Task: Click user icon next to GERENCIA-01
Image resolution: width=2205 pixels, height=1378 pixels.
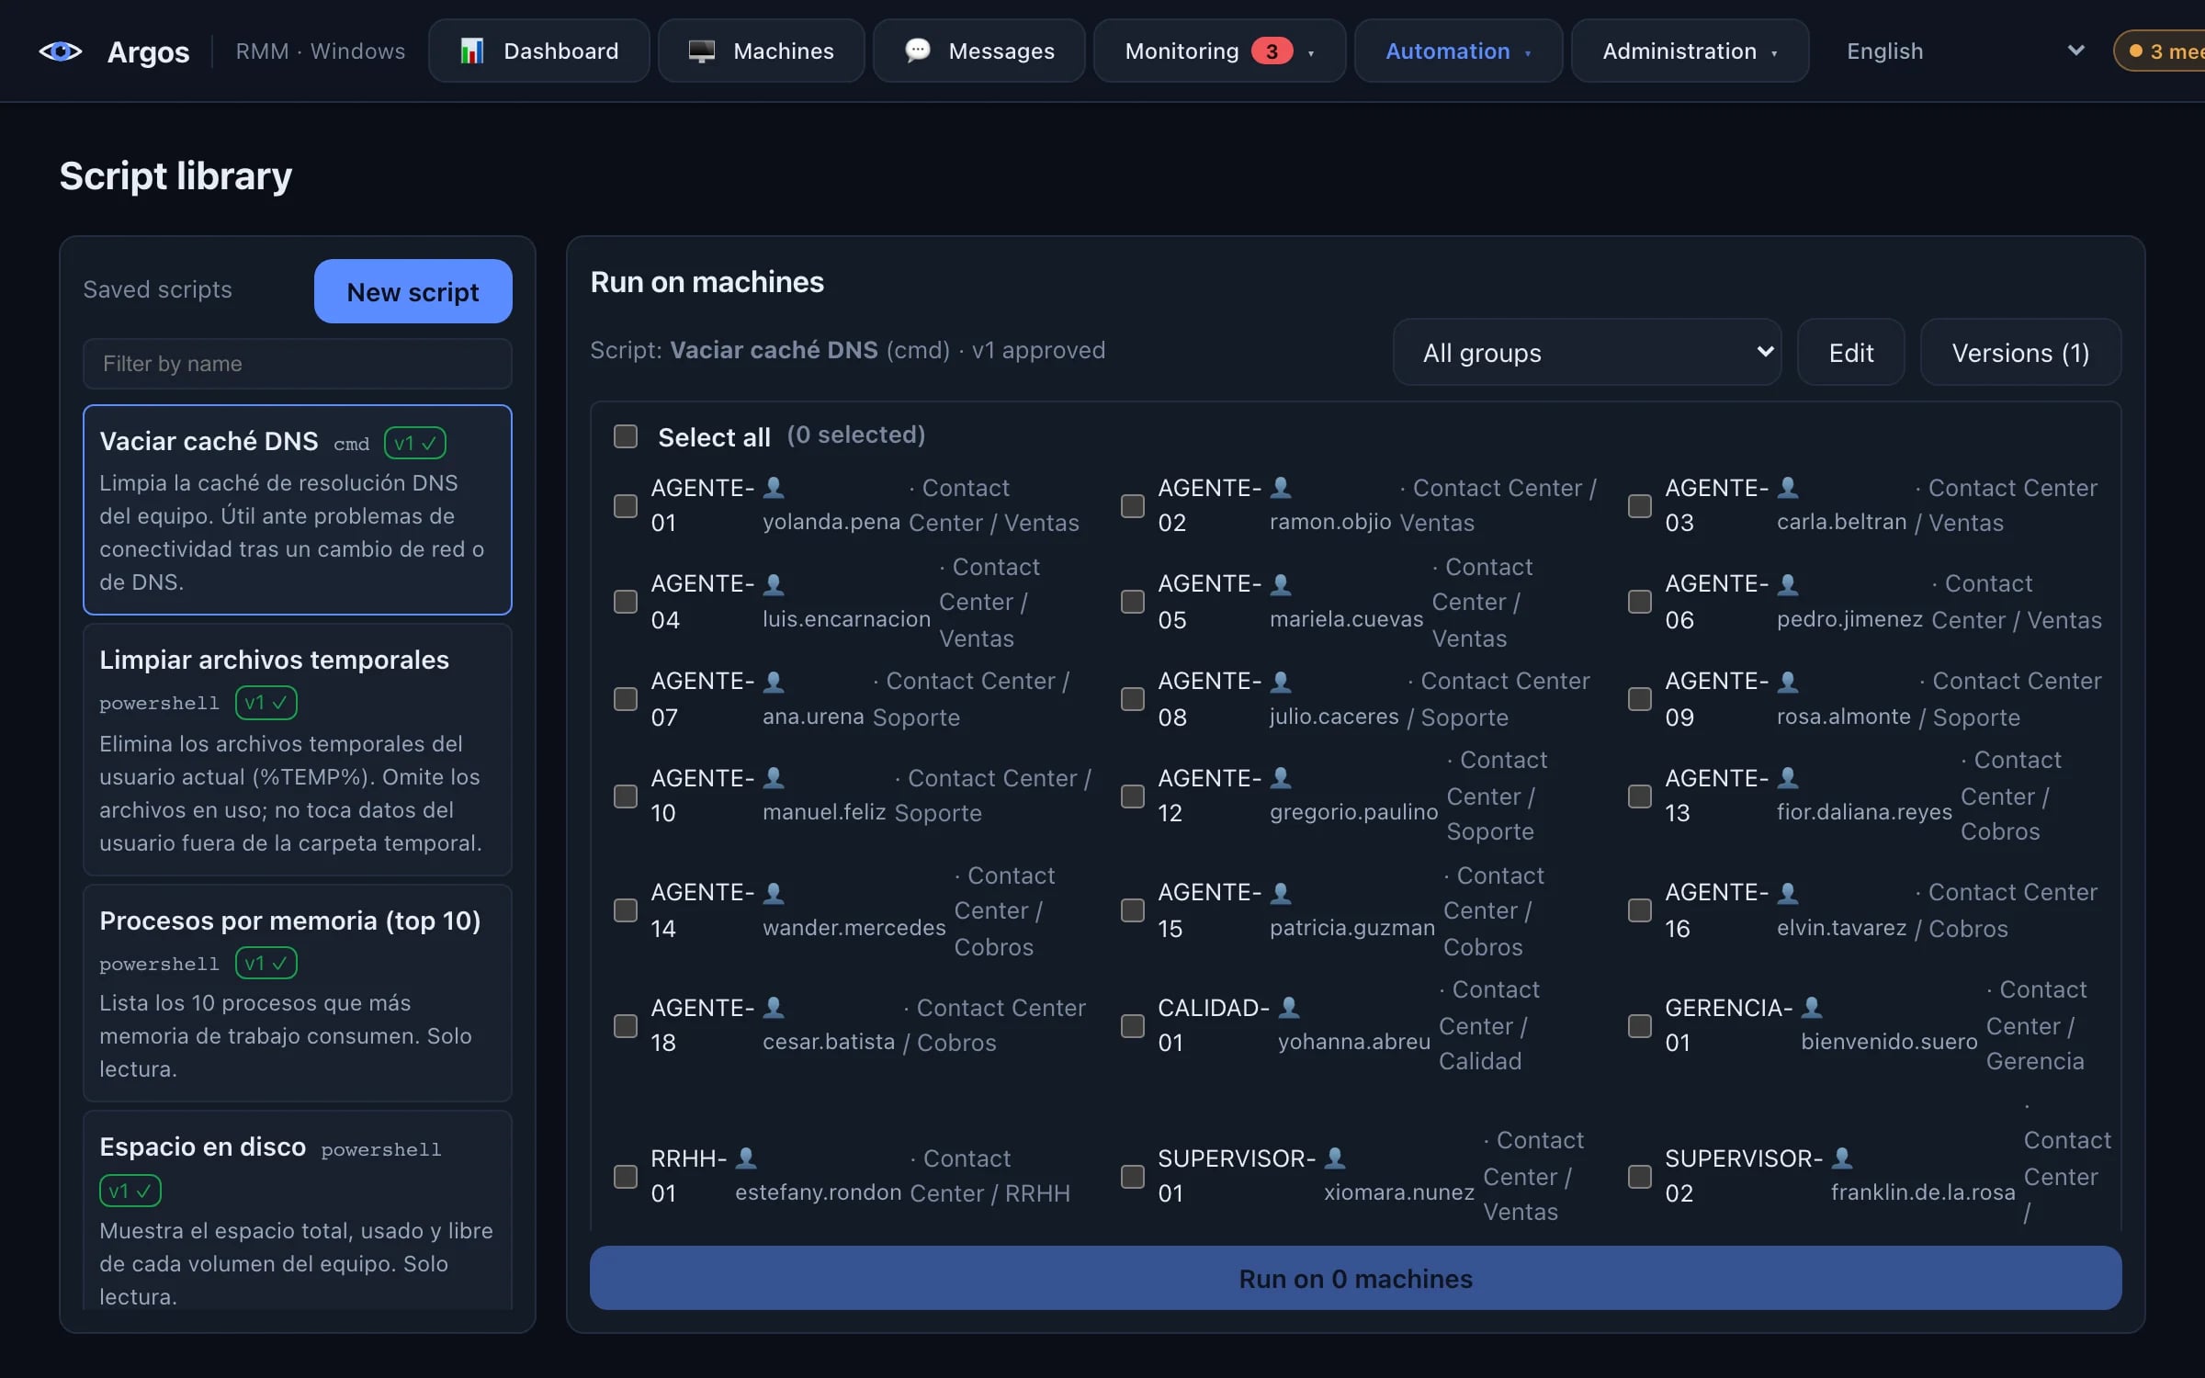Action: tap(1811, 1007)
